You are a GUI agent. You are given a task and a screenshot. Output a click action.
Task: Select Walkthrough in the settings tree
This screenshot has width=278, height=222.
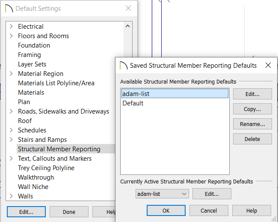(x=36, y=177)
